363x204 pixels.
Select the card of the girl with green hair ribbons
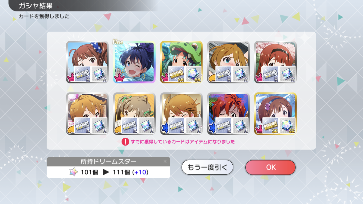pyautogui.click(x=134, y=114)
